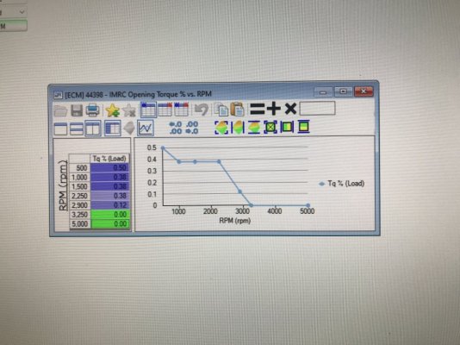Click the horizontal interpolate icon
The image size is (460, 345).
click(238, 128)
